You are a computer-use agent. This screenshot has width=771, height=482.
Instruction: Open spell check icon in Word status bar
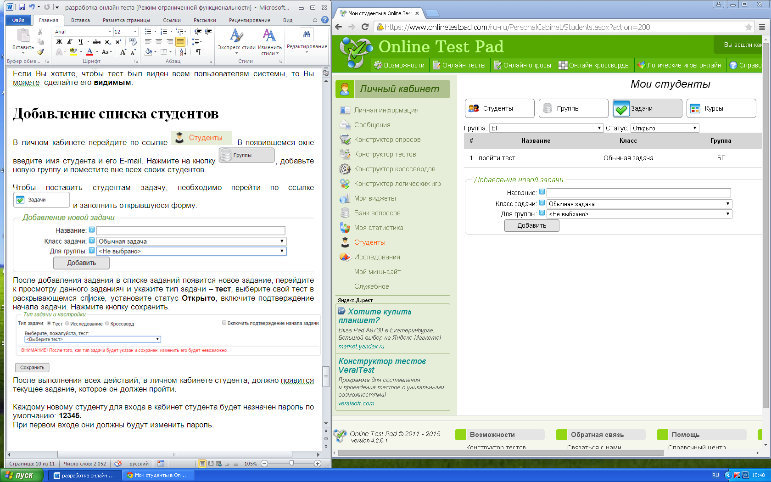tap(118, 464)
